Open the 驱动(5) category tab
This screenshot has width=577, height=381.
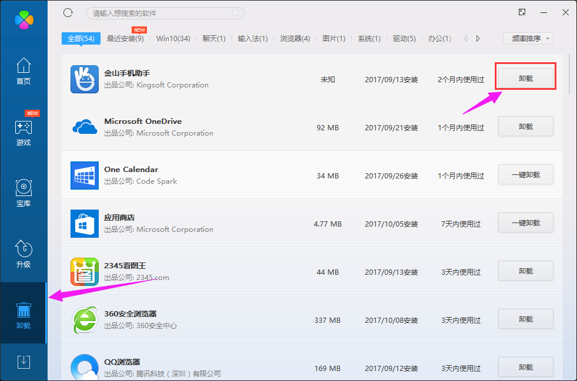click(x=402, y=38)
